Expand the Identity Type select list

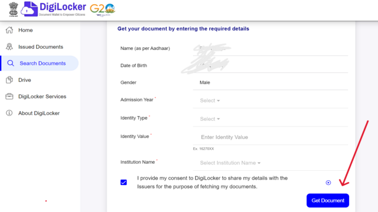[271, 119]
